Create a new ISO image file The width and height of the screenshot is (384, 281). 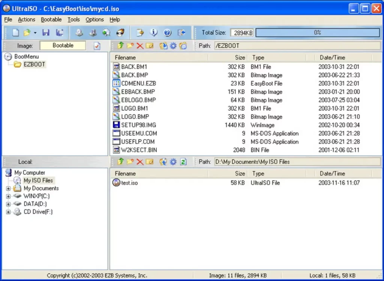click(x=15, y=33)
